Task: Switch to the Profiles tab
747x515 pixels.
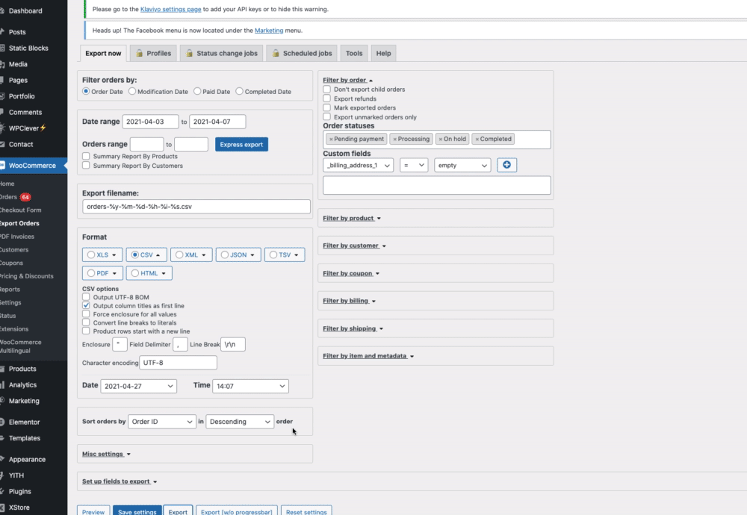Action: 153,53
